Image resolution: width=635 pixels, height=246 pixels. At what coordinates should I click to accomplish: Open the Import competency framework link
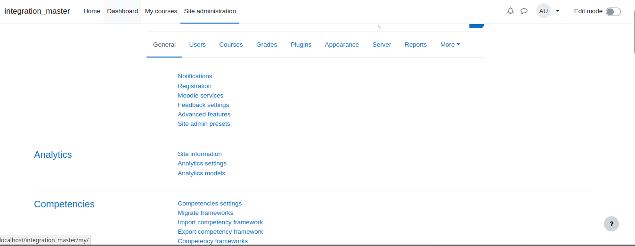(220, 222)
